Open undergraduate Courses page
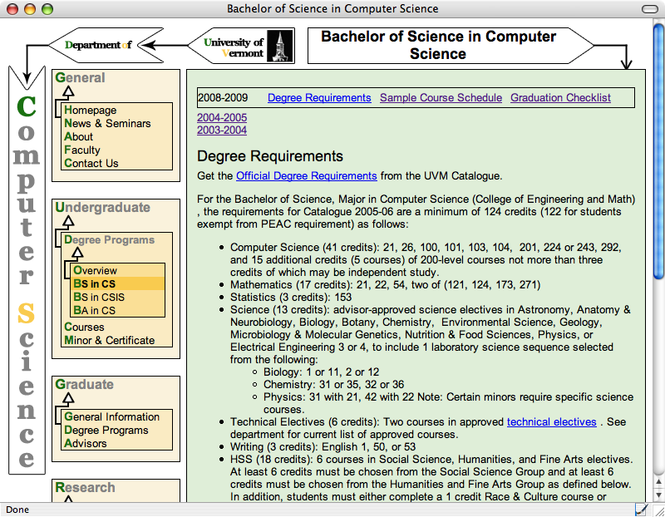665x517 pixels. click(84, 327)
